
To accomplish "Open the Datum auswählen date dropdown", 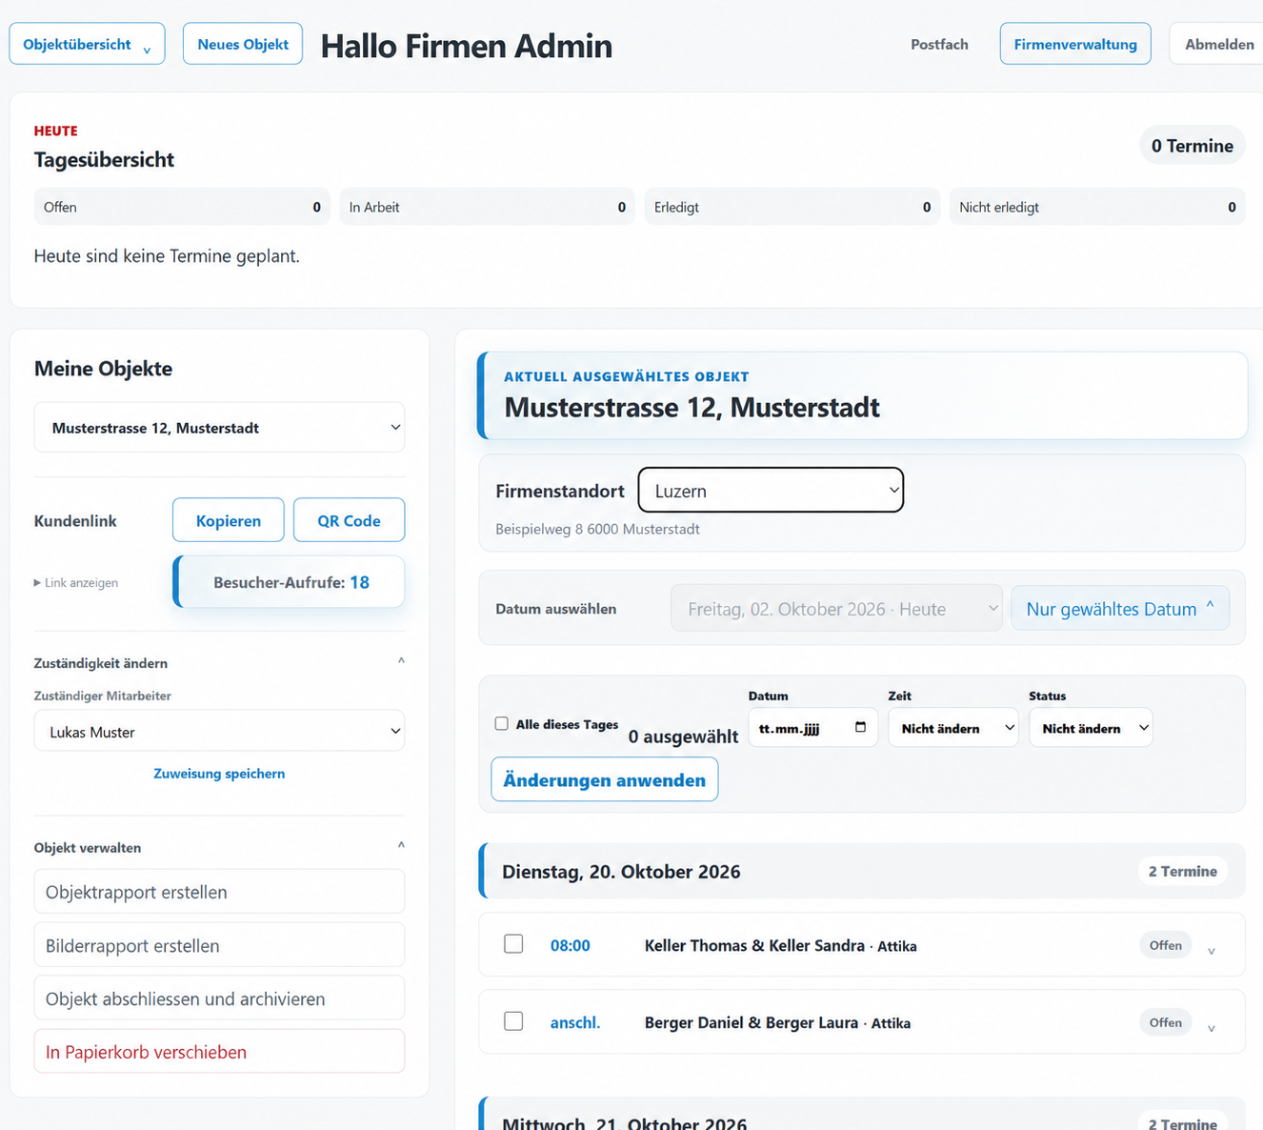I will point(837,608).
